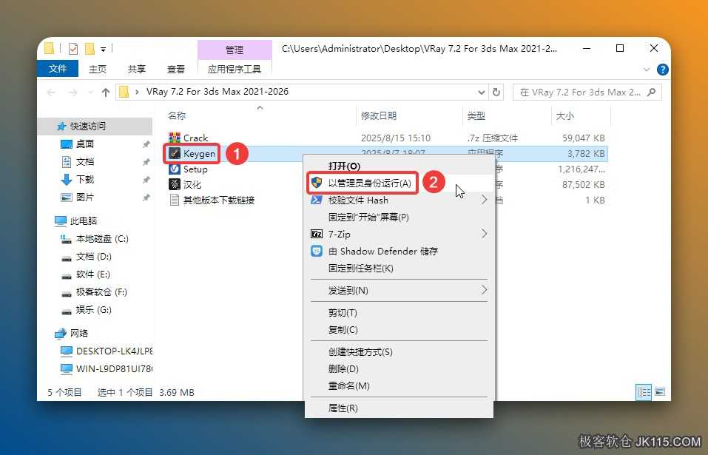Select the 汉化 application icon

[x=175, y=184]
